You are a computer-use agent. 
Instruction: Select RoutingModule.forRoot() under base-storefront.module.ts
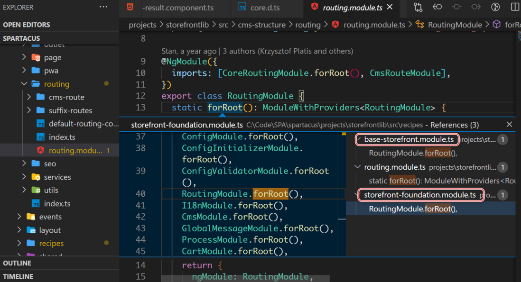[413, 153]
